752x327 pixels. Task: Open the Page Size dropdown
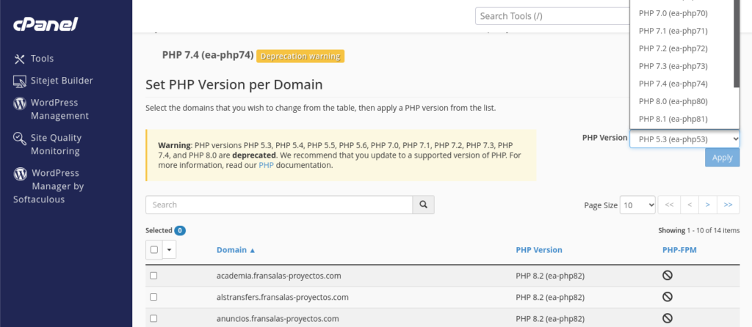[x=637, y=205]
